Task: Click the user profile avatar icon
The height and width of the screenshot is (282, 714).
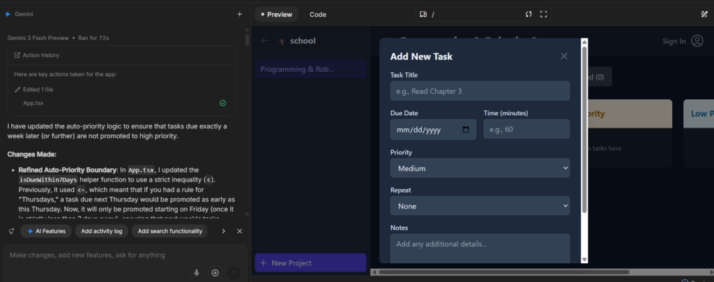Action: [x=697, y=41]
